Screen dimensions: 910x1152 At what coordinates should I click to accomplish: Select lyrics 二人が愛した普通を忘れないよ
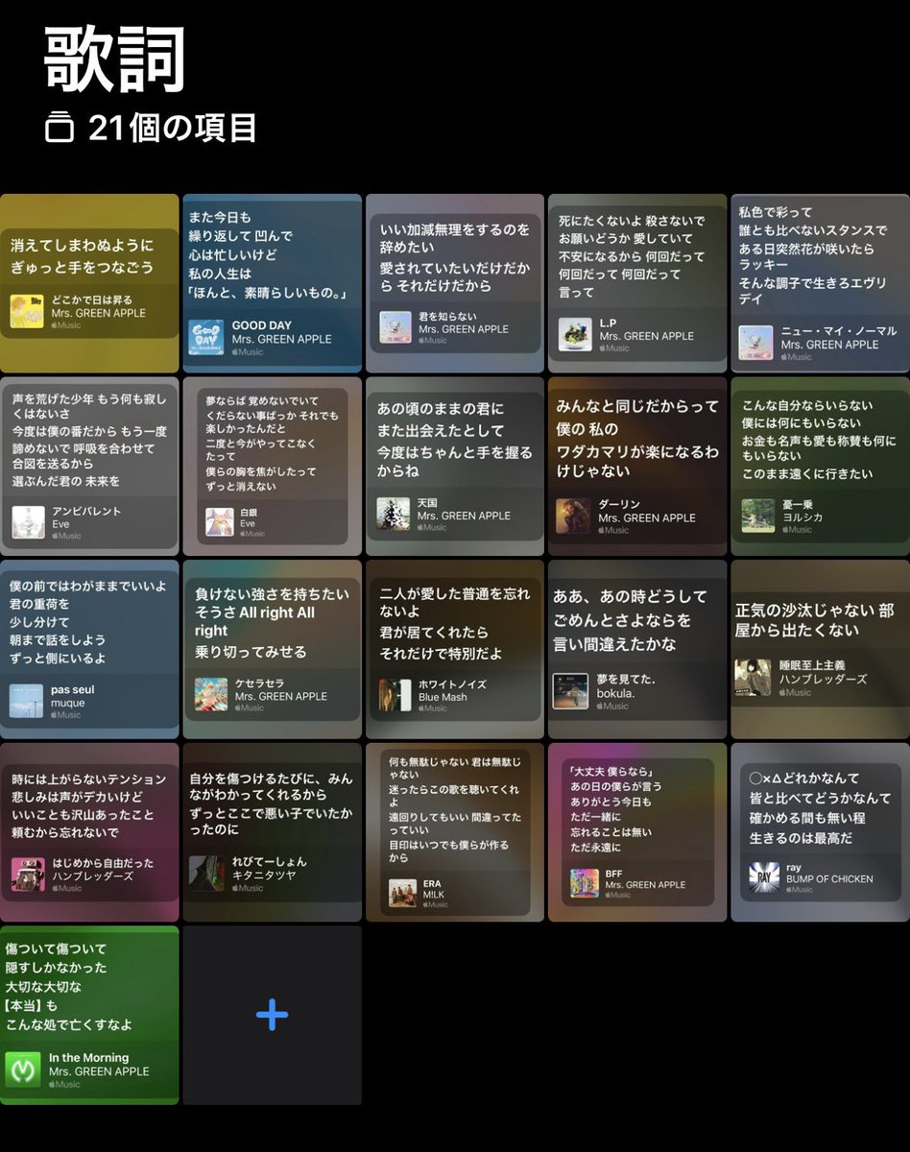tap(455, 622)
